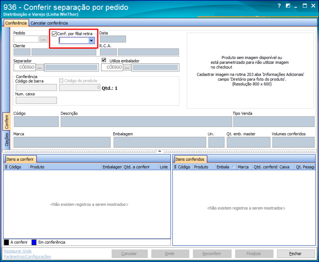Focus the embalador CÓDIGO field
The image size is (319, 262).
[112, 67]
